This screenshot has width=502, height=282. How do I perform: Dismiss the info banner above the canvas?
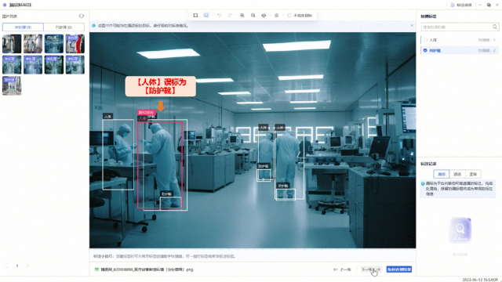pyautogui.click(x=412, y=25)
